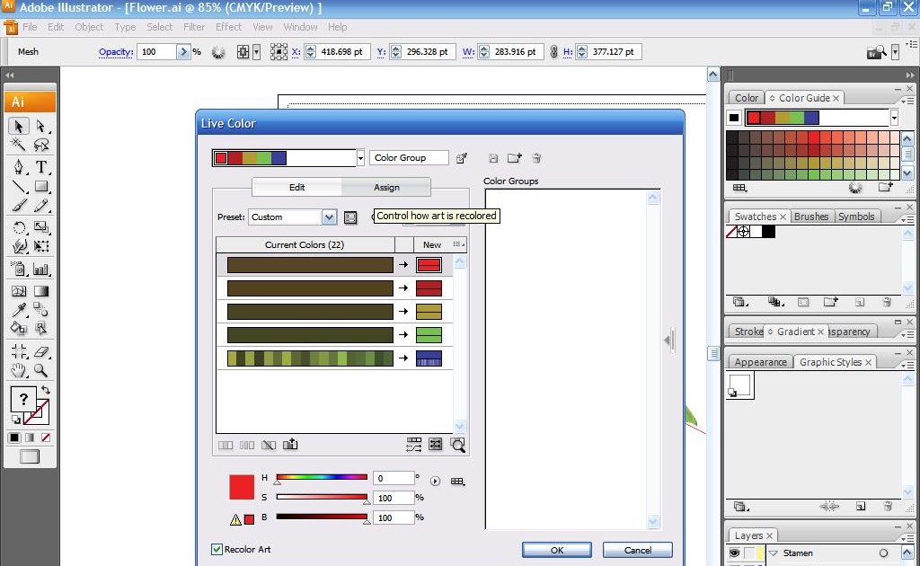Switch to the Appearance panel tab
920x566 pixels.
coord(760,362)
